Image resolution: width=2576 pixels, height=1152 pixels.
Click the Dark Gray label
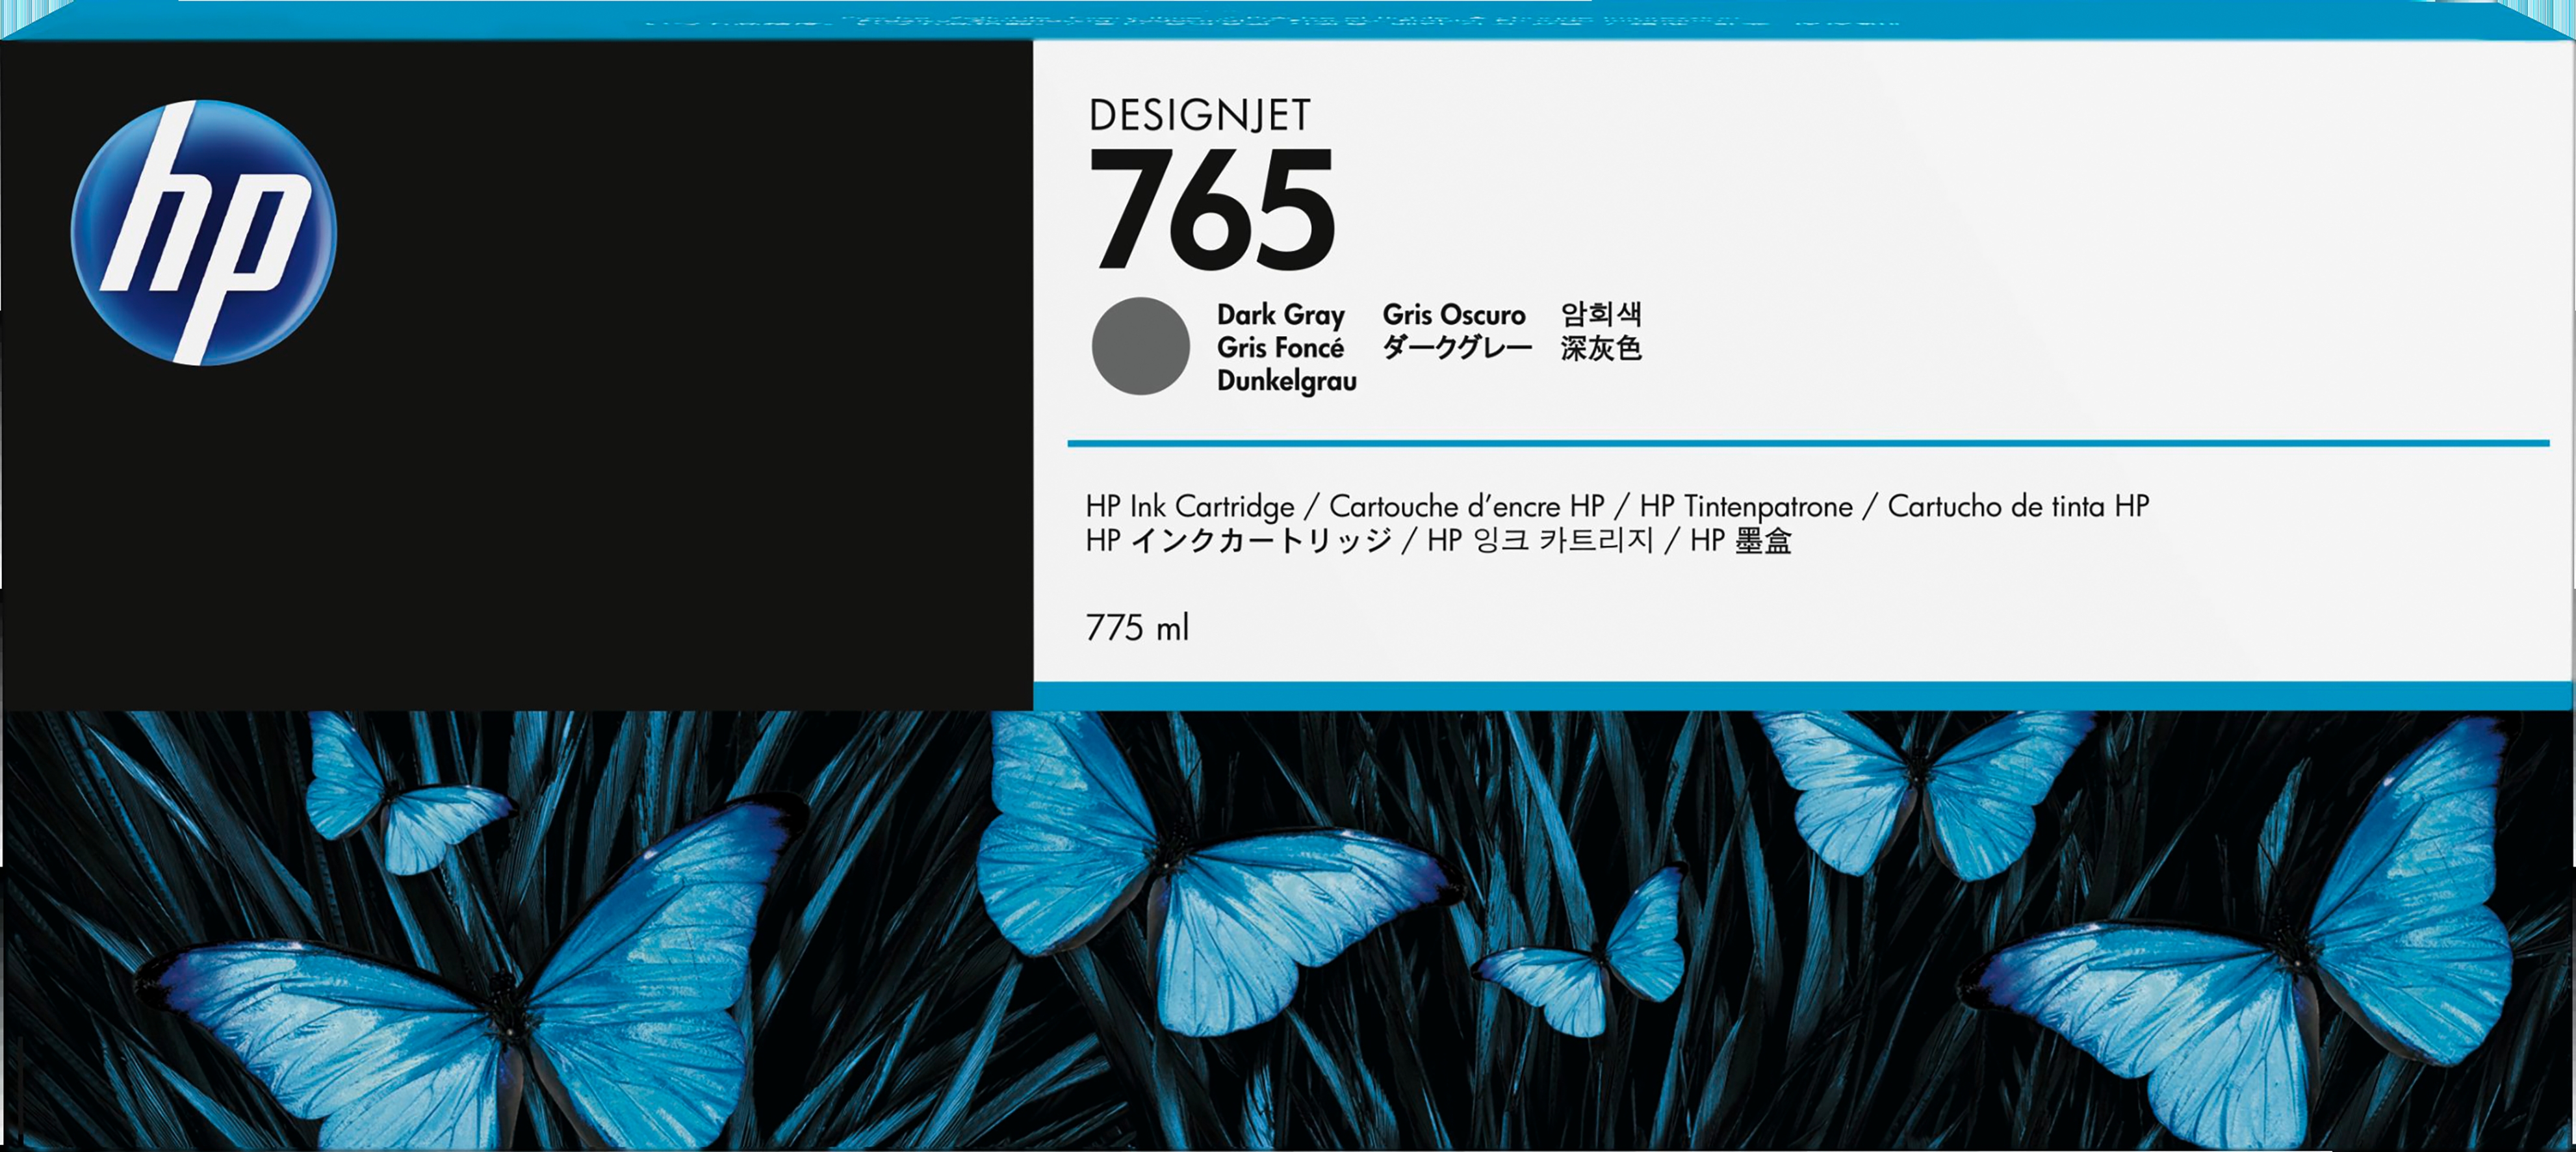click(1280, 315)
